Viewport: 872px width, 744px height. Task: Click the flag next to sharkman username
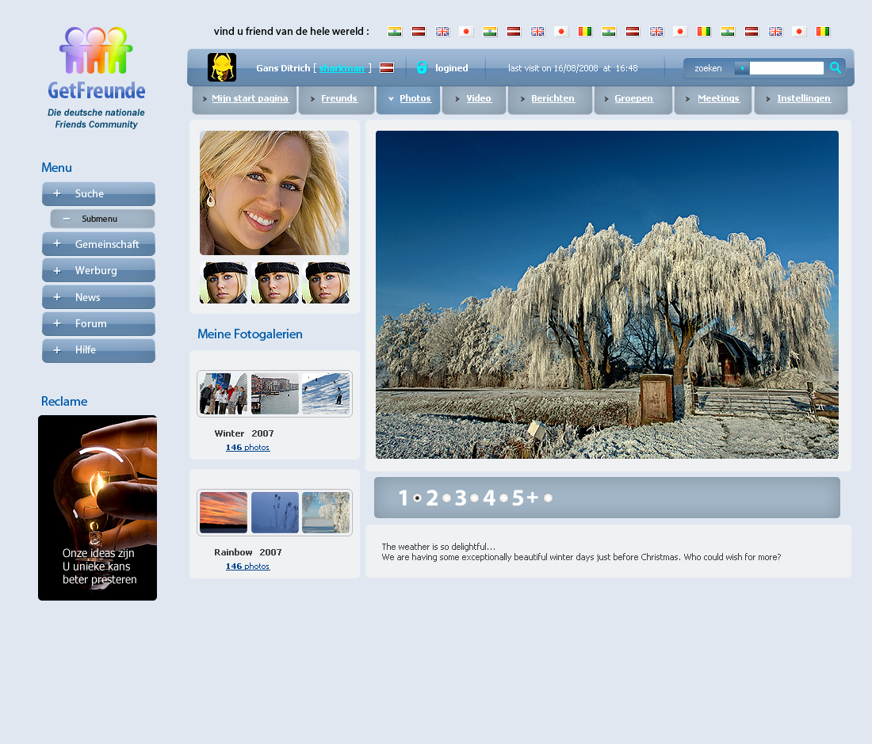387,68
